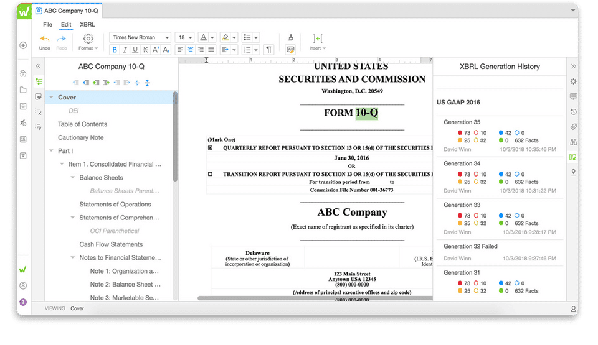Screen dimensions: 598x345
Task: Select center alignment
Action: pos(191,50)
